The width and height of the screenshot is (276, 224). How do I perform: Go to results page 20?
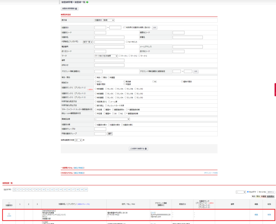click(x=86, y=190)
